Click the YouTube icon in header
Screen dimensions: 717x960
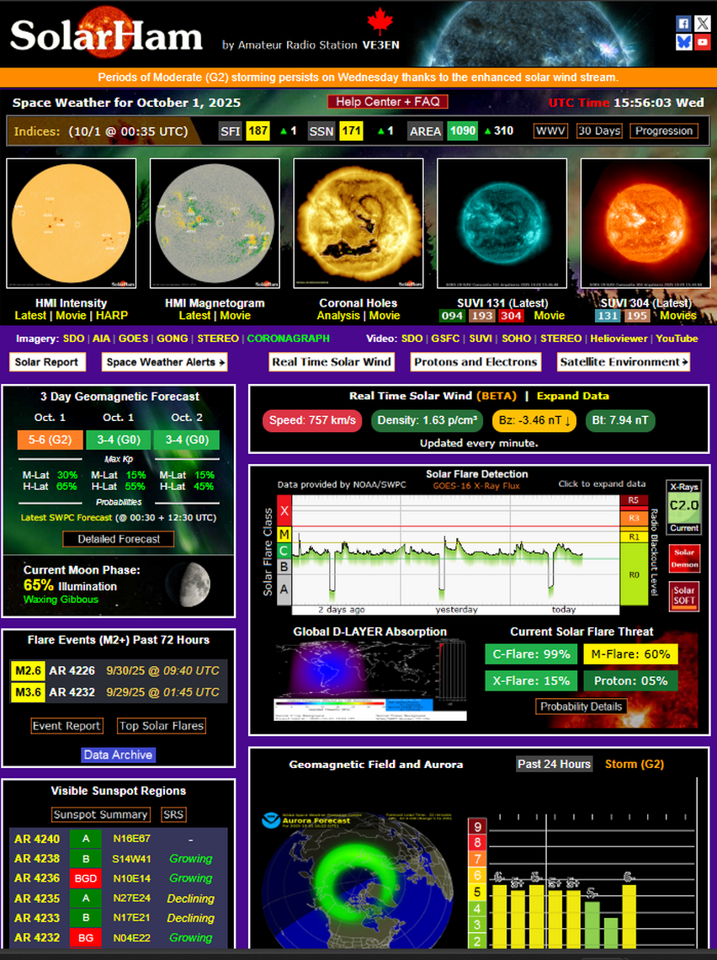coord(703,42)
